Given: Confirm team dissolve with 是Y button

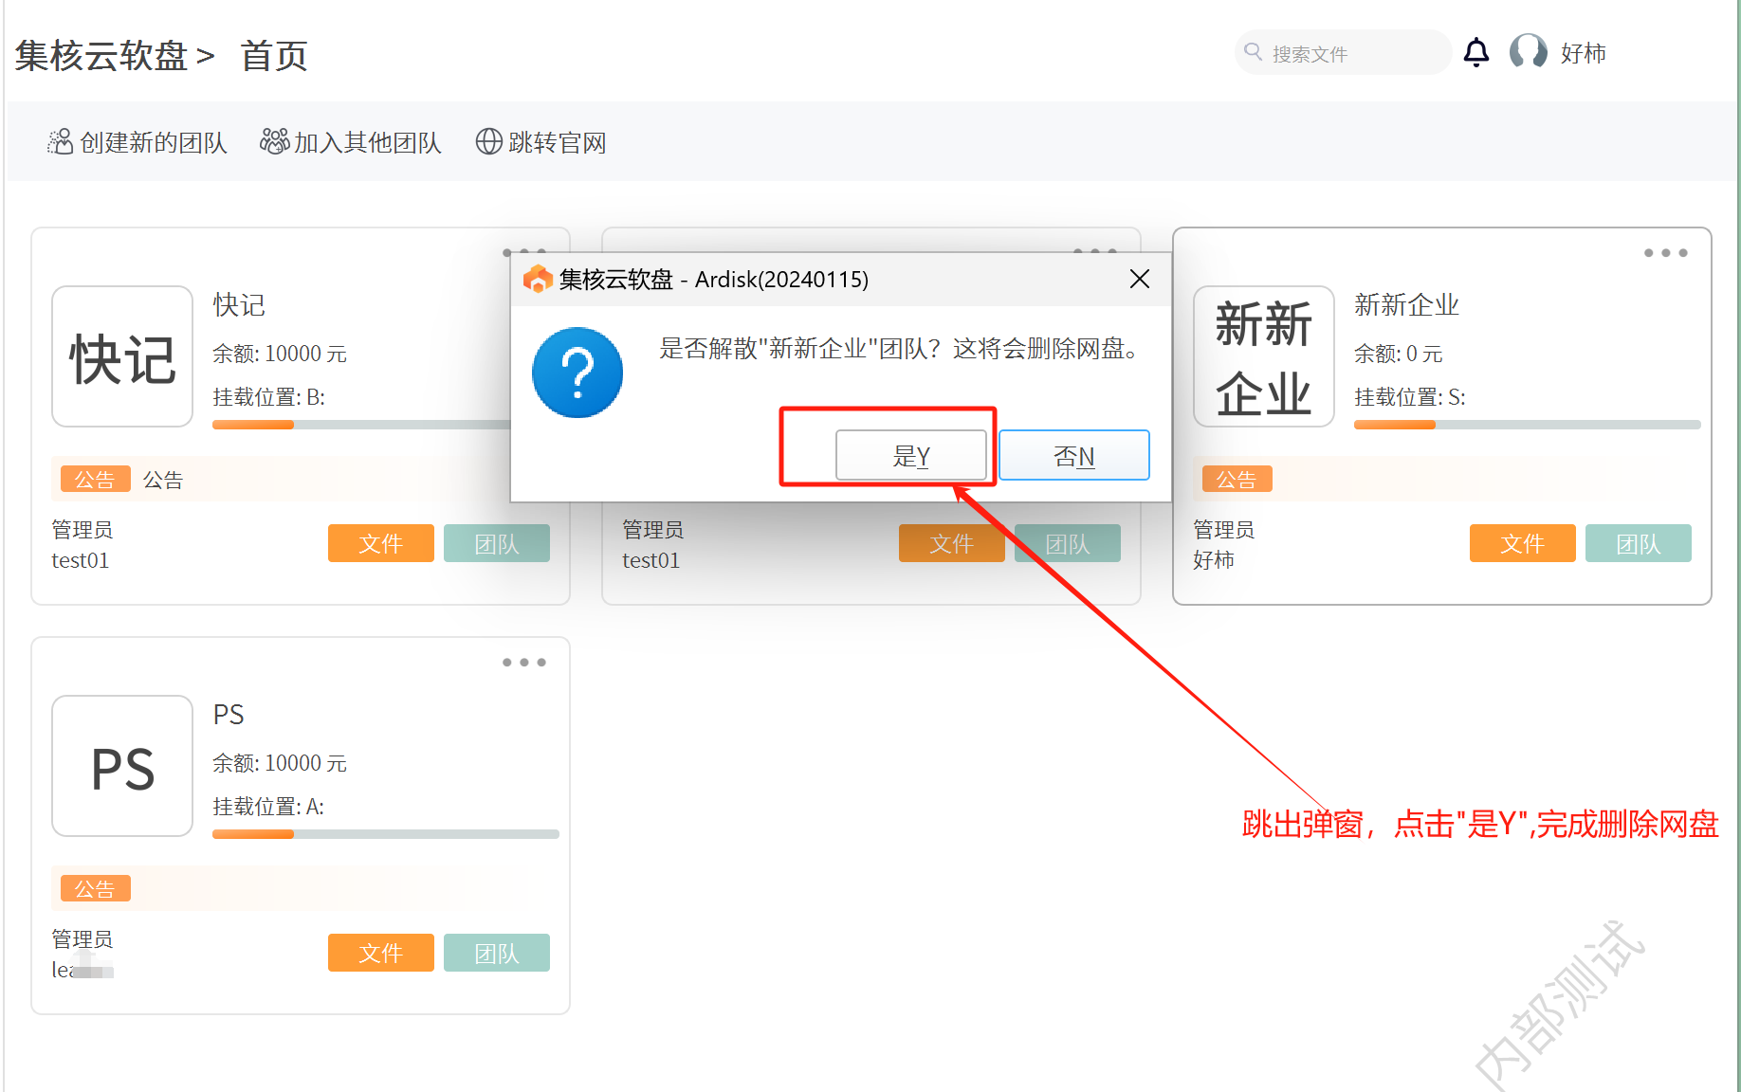Looking at the screenshot, I should [x=910, y=456].
